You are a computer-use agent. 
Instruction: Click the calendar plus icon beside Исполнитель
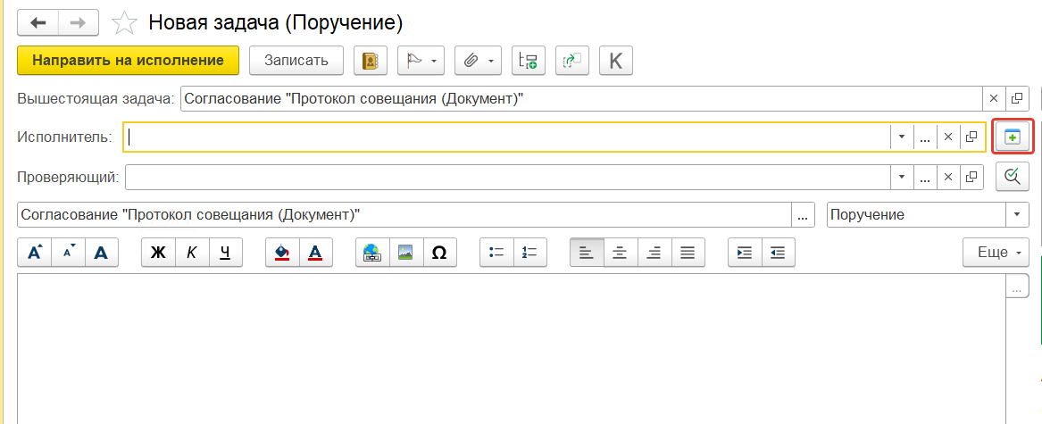1013,137
